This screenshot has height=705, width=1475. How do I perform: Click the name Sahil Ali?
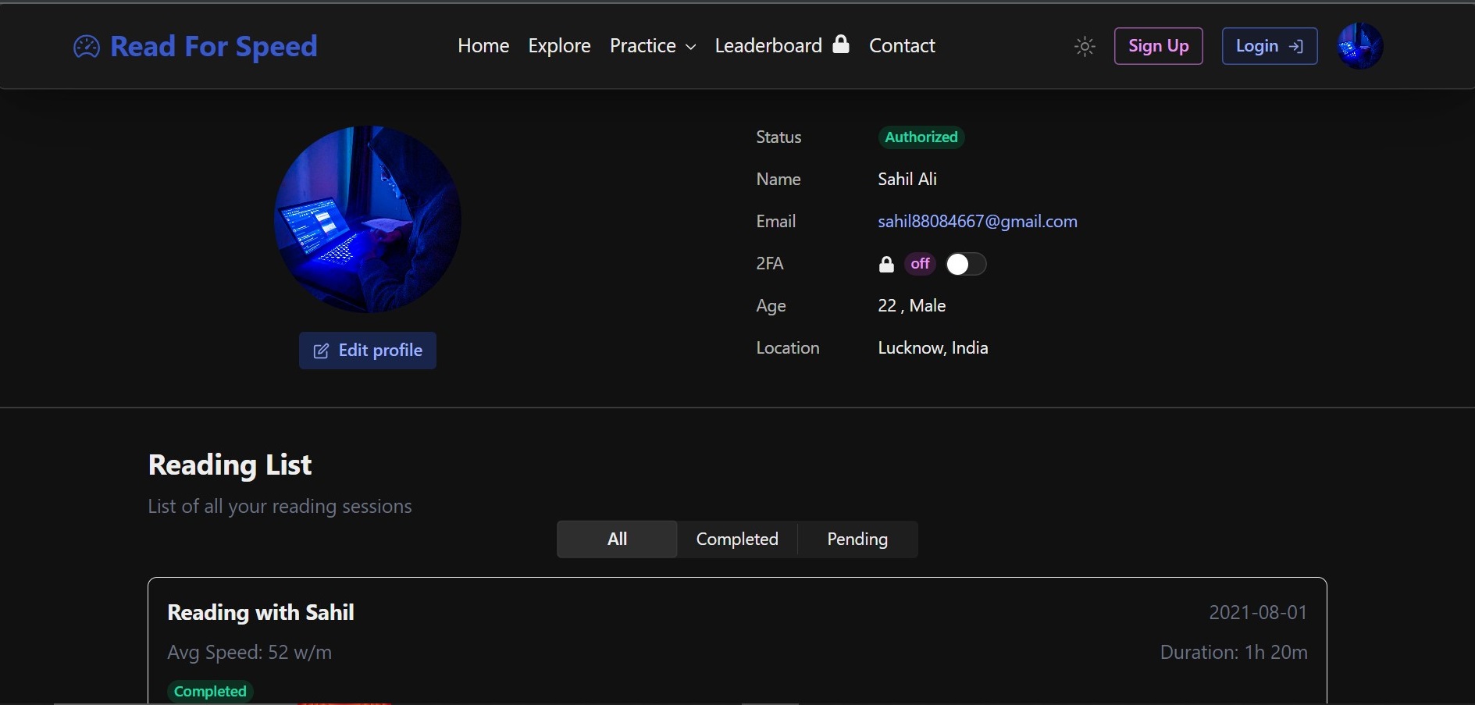907,180
